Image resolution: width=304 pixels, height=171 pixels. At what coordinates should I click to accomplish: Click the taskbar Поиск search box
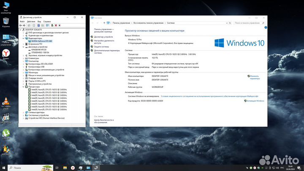(30, 168)
